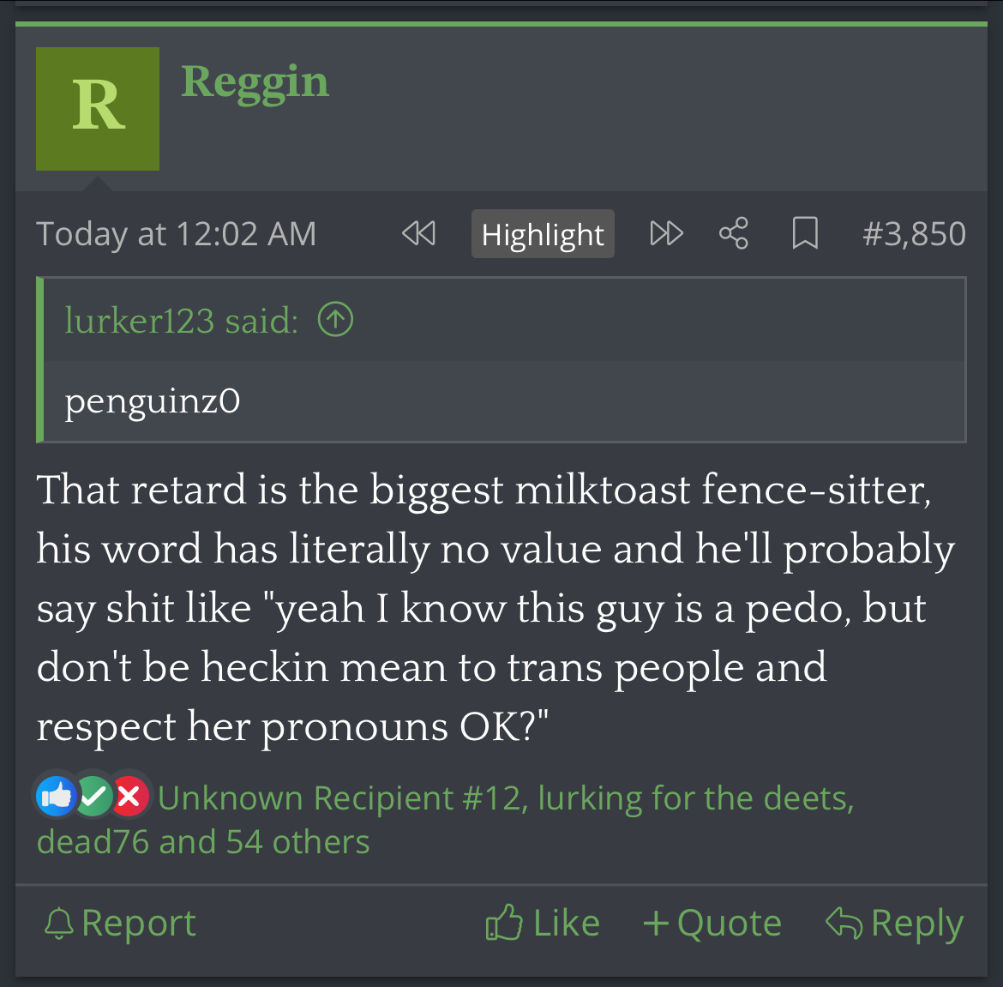Viewport: 1003px width, 987px height.
Task: Click the red X reaction icon
Action: click(129, 797)
